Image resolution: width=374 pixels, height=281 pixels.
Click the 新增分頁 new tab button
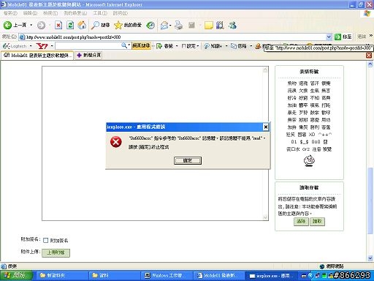(88, 56)
